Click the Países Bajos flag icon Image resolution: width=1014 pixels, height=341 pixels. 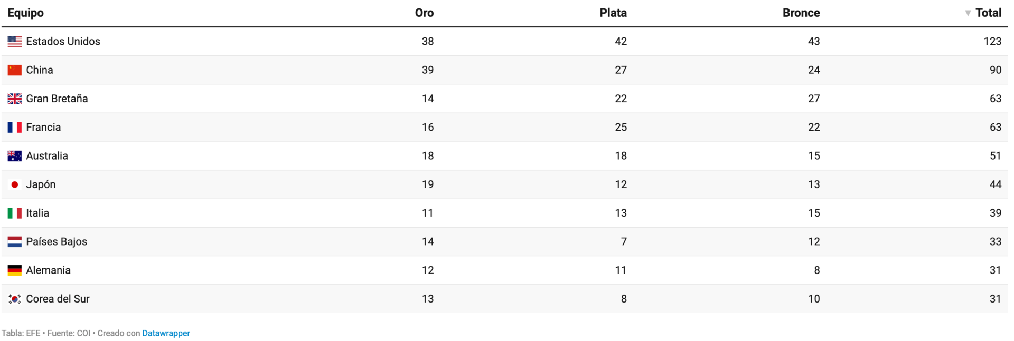(15, 242)
